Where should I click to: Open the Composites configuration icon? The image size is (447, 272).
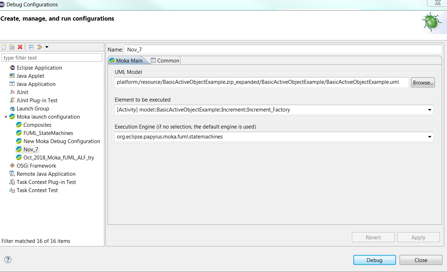pyautogui.click(x=19, y=125)
